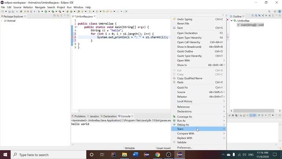This screenshot has height=159, width=282.
Task: Select Team in the context menu
Action: coord(199,129)
